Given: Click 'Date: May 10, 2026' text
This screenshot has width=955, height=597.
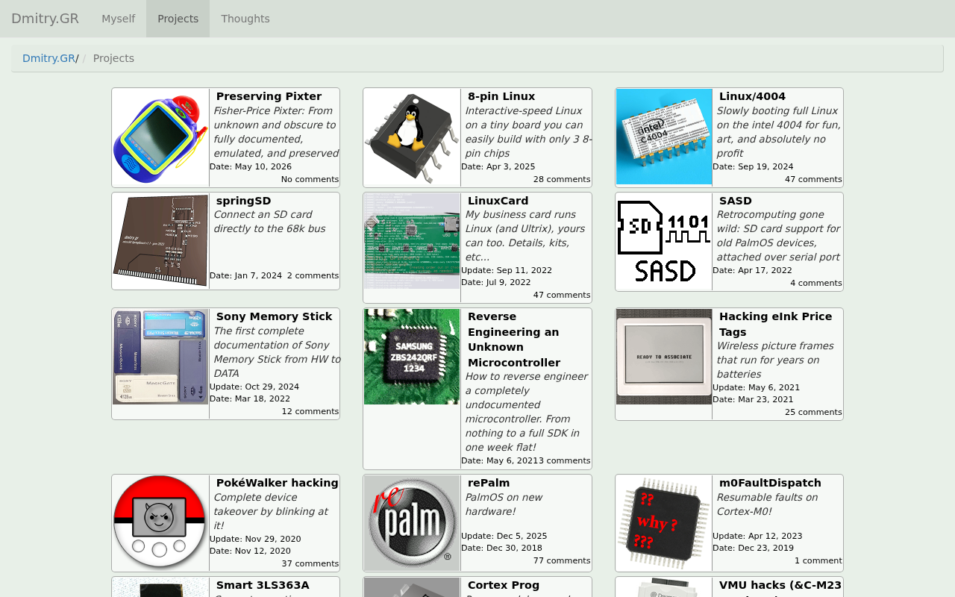Looking at the screenshot, I should coord(251,166).
